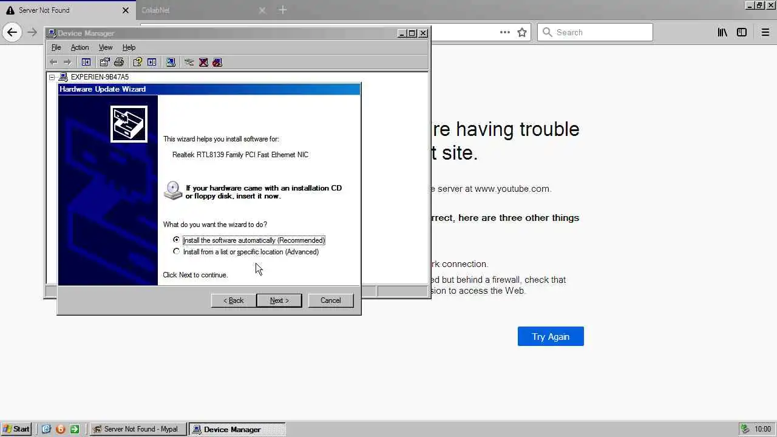Click the Try Again button in browser

coord(551,336)
